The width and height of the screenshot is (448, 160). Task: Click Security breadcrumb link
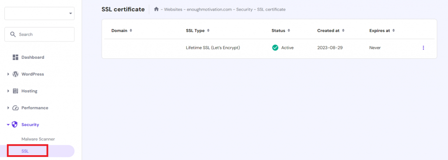[x=244, y=10]
